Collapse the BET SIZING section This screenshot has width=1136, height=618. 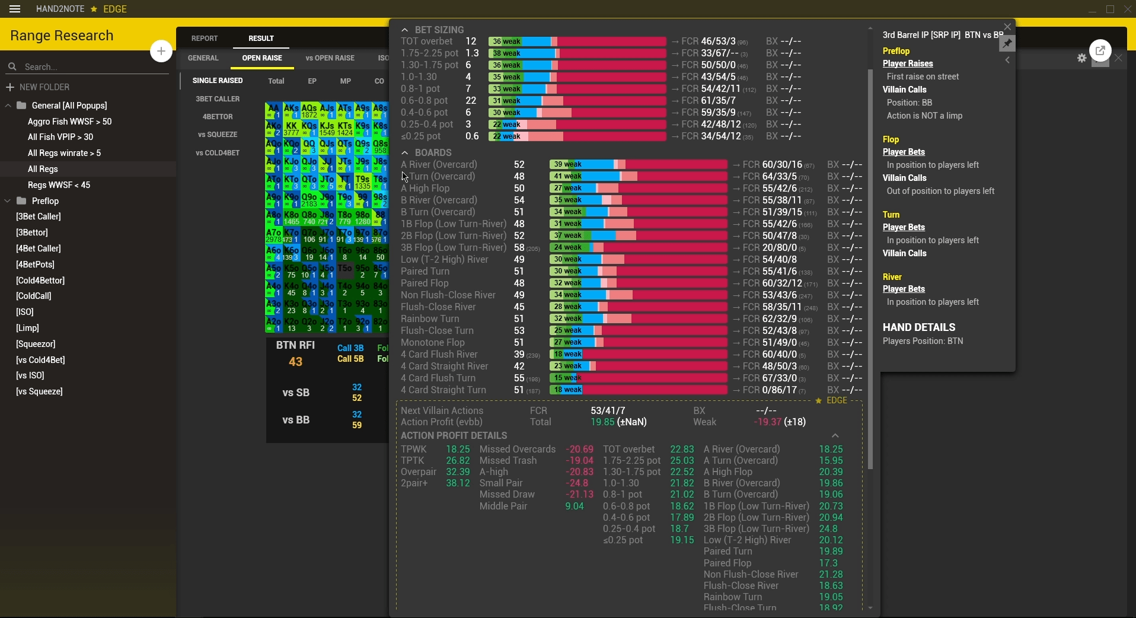pos(405,30)
